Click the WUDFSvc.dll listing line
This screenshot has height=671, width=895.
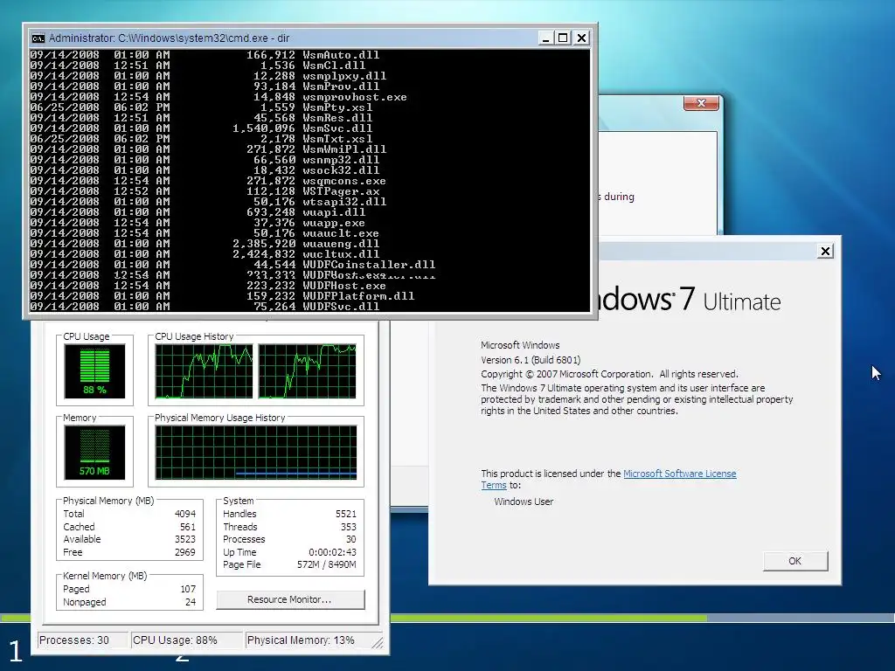coord(205,307)
